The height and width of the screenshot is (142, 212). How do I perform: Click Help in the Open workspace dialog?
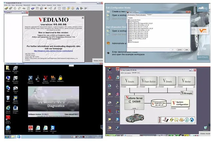coord(187,50)
